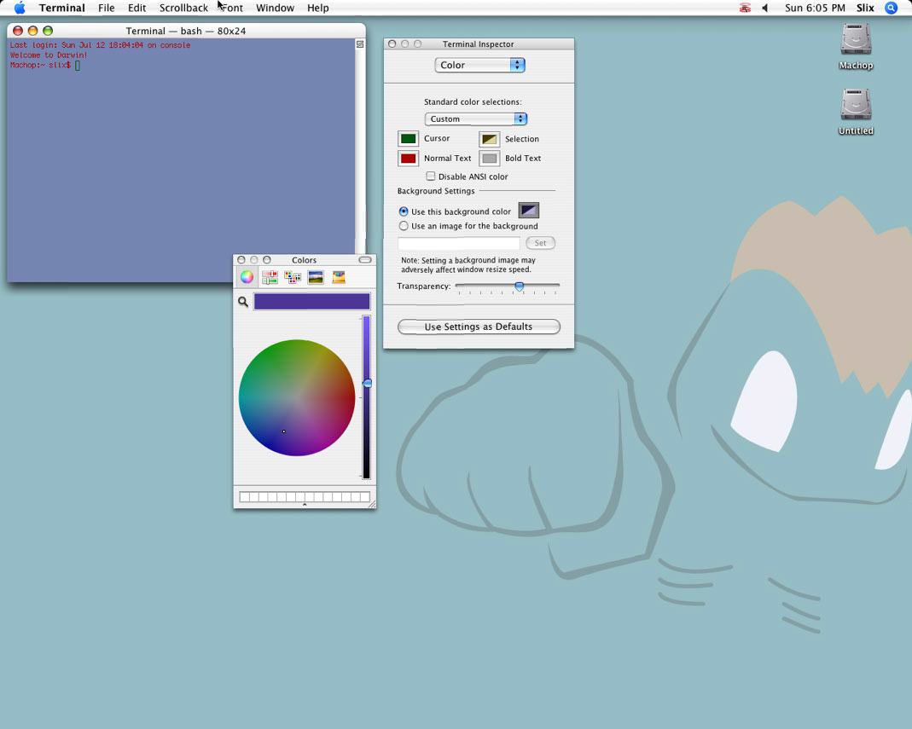Minimize the Terminal bash window
This screenshot has height=729, width=912.
pyautogui.click(x=32, y=31)
